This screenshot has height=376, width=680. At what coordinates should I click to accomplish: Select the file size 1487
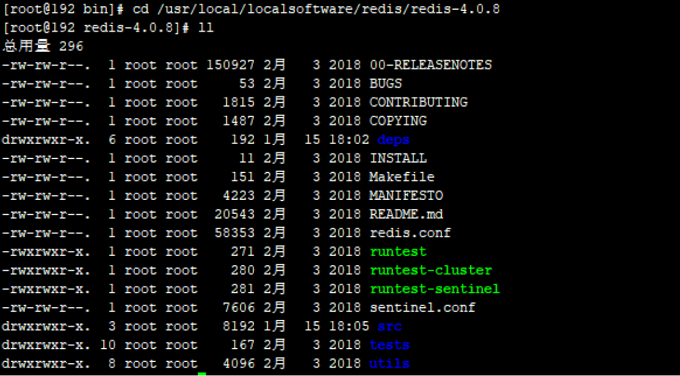pos(239,121)
